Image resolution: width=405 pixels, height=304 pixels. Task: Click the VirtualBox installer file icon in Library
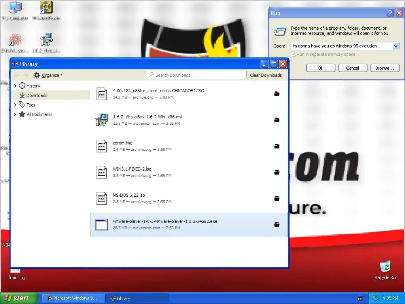click(102, 120)
